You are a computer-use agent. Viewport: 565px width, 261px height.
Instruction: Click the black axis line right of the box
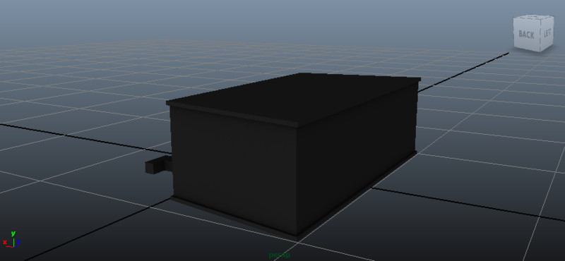[x=468, y=204]
